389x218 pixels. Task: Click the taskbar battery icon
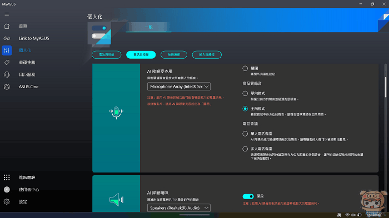pos(360,215)
